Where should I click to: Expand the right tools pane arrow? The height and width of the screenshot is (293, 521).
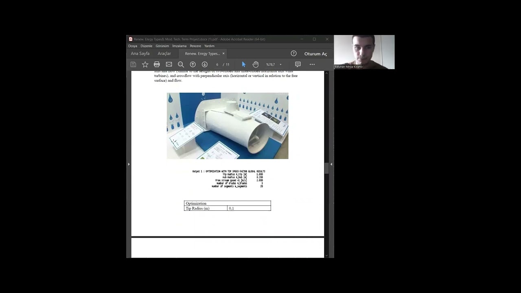coord(331,164)
